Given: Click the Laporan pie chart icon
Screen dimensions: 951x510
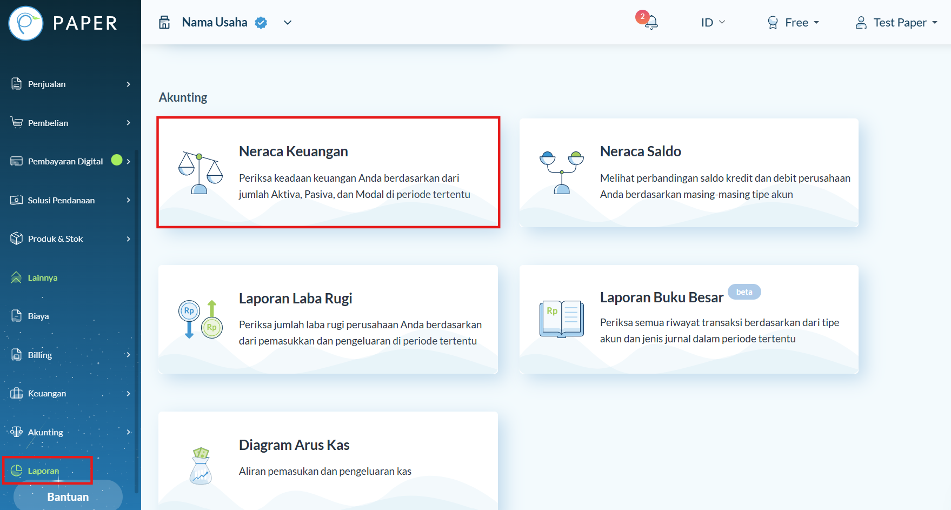Looking at the screenshot, I should pyautogui.click(x=17, y=471).
